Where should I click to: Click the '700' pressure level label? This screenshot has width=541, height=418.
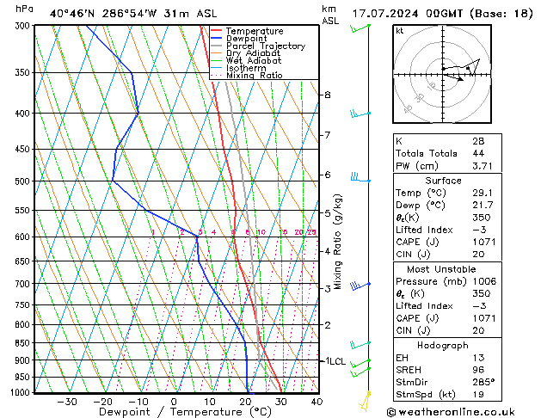(24, 284)
